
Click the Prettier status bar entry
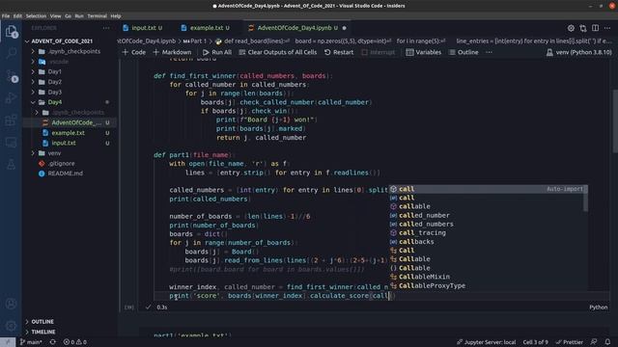[x=569, y=342]
